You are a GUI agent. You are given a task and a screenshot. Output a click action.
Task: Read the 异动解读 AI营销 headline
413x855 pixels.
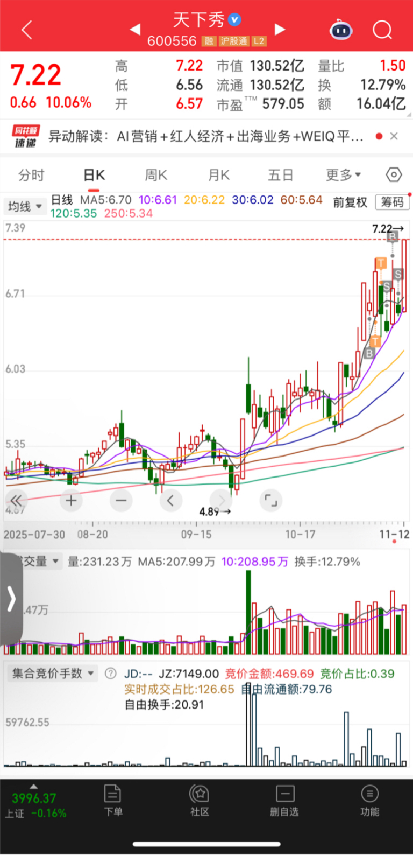(x=206, y=136)
